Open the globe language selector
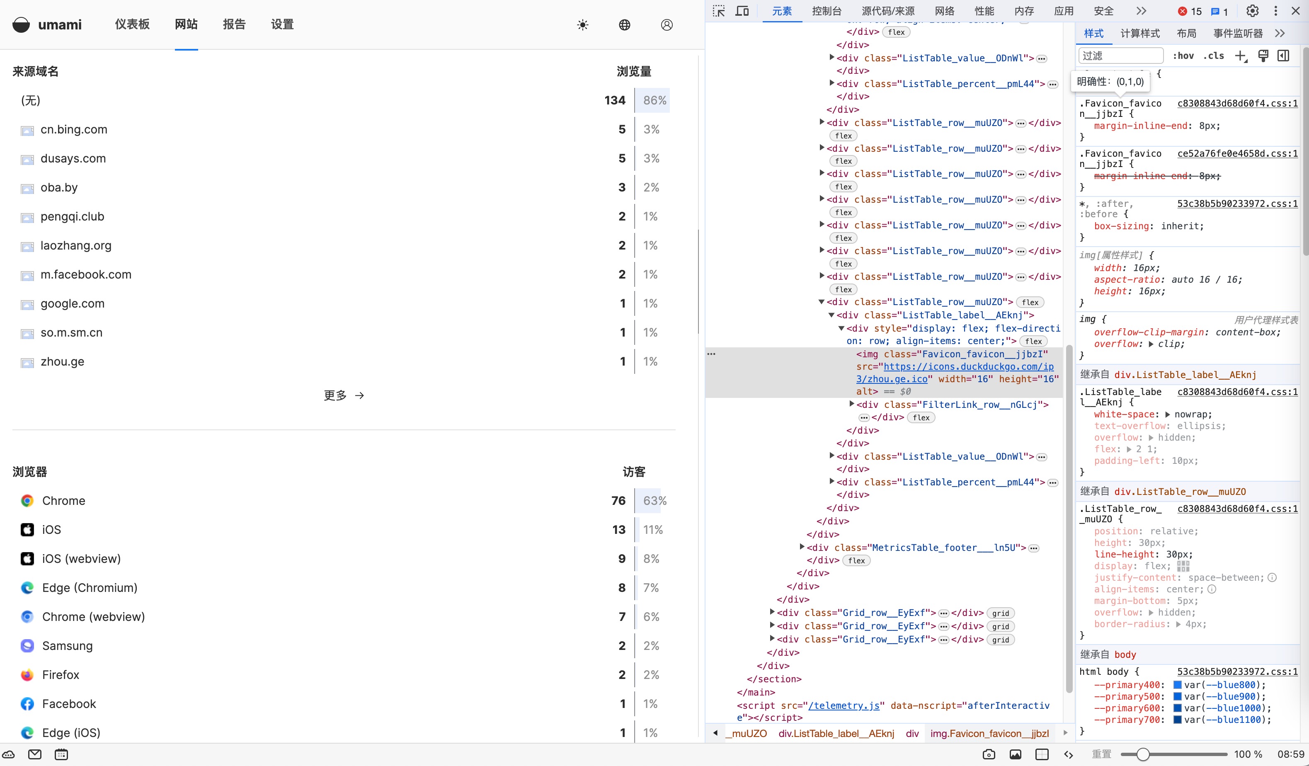The image size is (1309, 766). 624,25
